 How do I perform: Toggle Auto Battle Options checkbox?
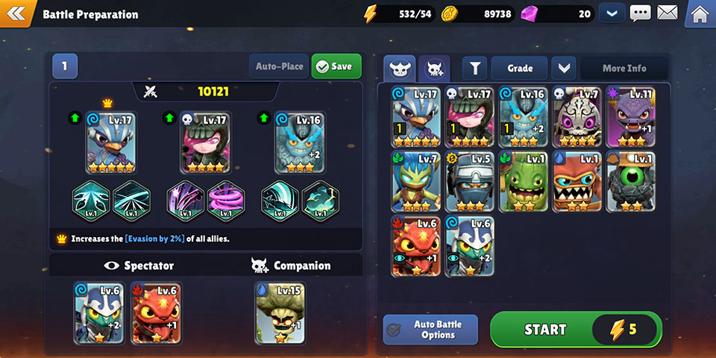[394, 330]
